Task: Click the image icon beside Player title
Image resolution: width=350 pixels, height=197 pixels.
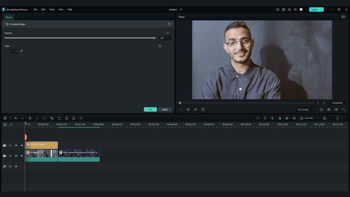Action: coord(343,17)
